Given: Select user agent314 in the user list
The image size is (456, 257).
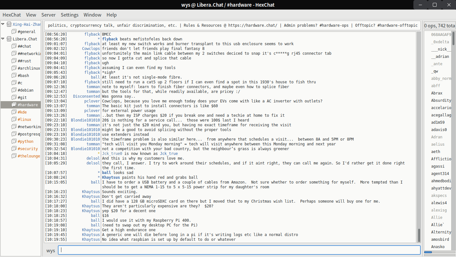Looking at the screenshot, I should (440, 173).
